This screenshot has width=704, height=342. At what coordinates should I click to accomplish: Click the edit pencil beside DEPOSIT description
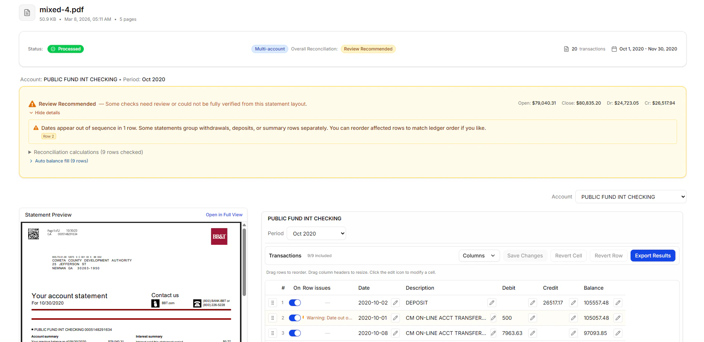click(491, 303)
